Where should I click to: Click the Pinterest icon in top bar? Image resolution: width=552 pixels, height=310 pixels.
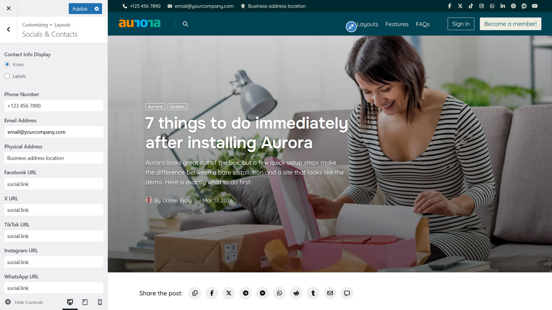click(x=513, y=6)
